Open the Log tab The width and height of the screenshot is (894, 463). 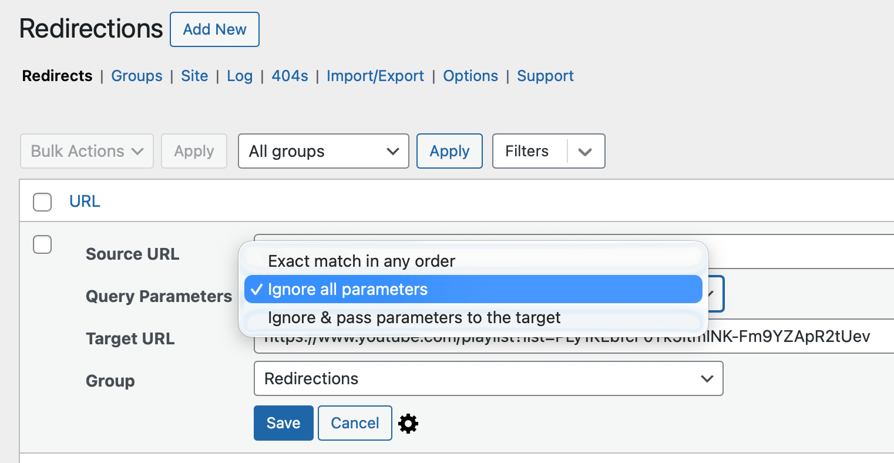[x=240, y=76]
